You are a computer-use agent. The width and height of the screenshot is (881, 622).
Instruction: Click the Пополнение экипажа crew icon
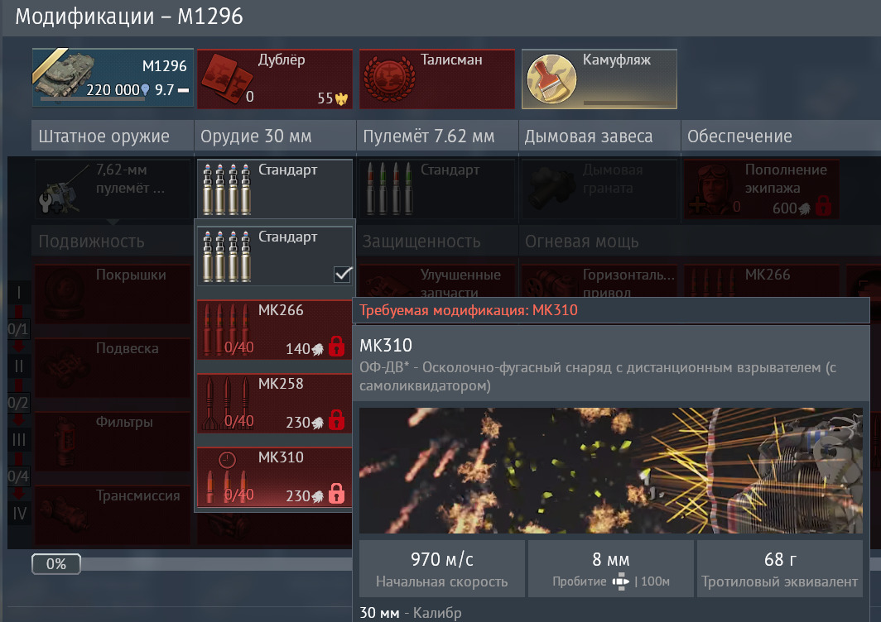coord(710,189)
